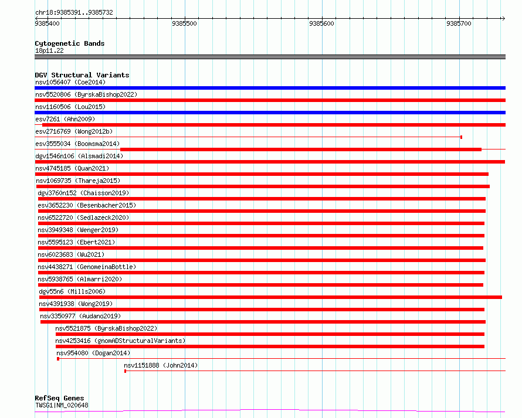Click ruler position 9385600
The image size is (522, 418).
(321, 23)
